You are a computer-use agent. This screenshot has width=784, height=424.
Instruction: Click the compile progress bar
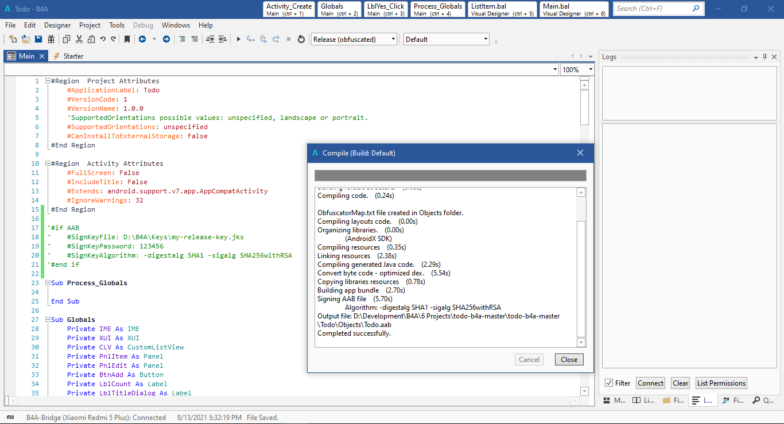point(450,176)
